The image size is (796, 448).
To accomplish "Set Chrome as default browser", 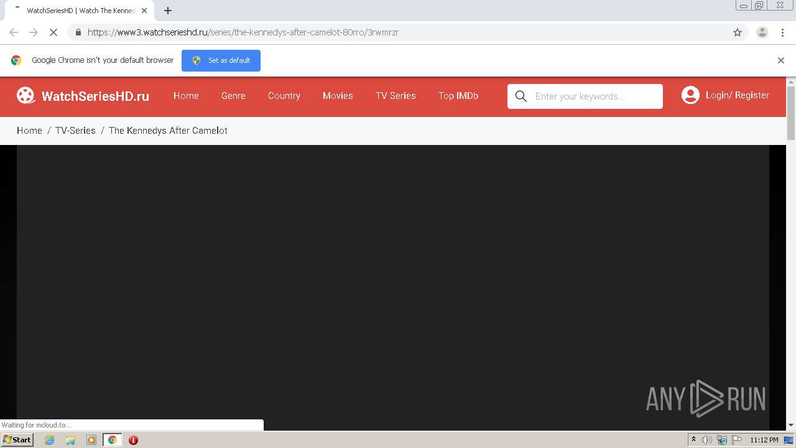I will 221,60.
